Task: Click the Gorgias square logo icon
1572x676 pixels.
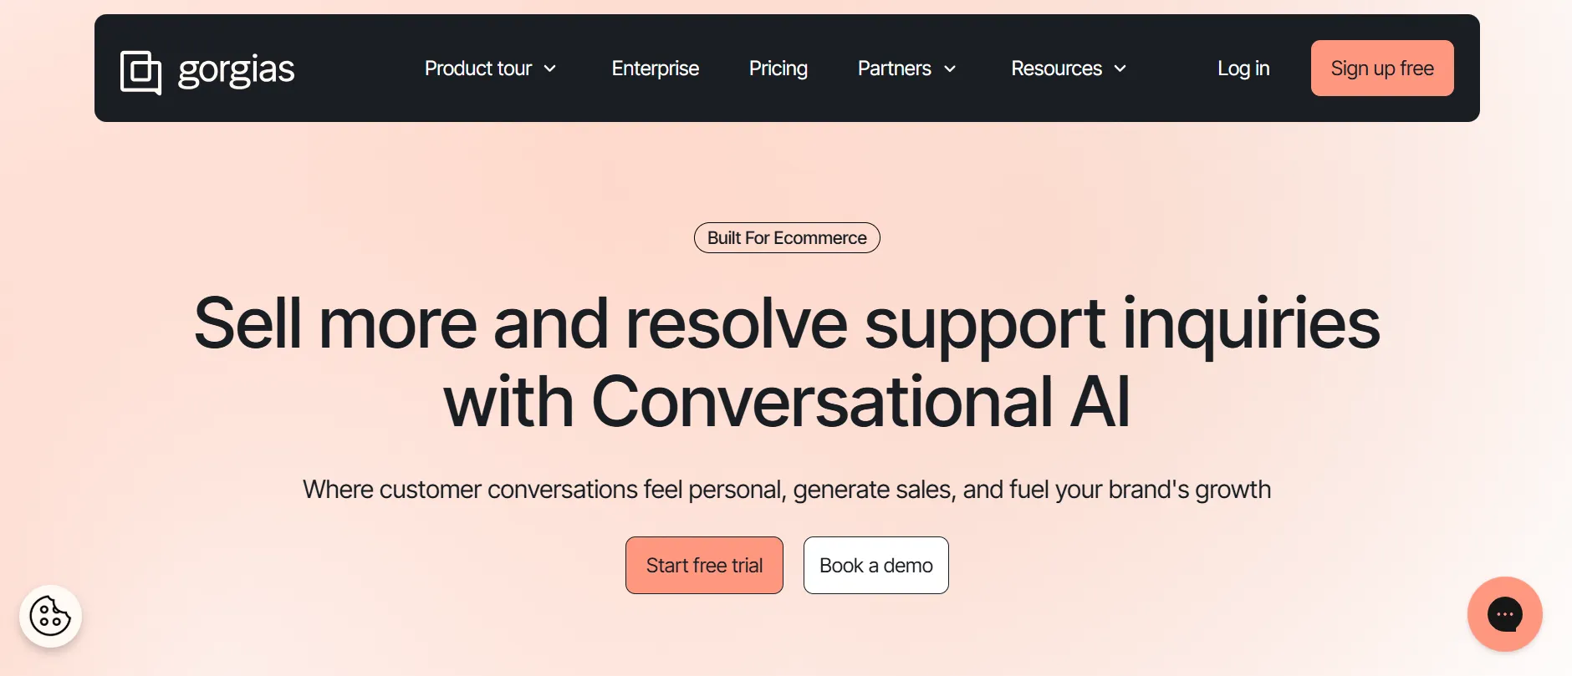Action: tap(140, 72)
